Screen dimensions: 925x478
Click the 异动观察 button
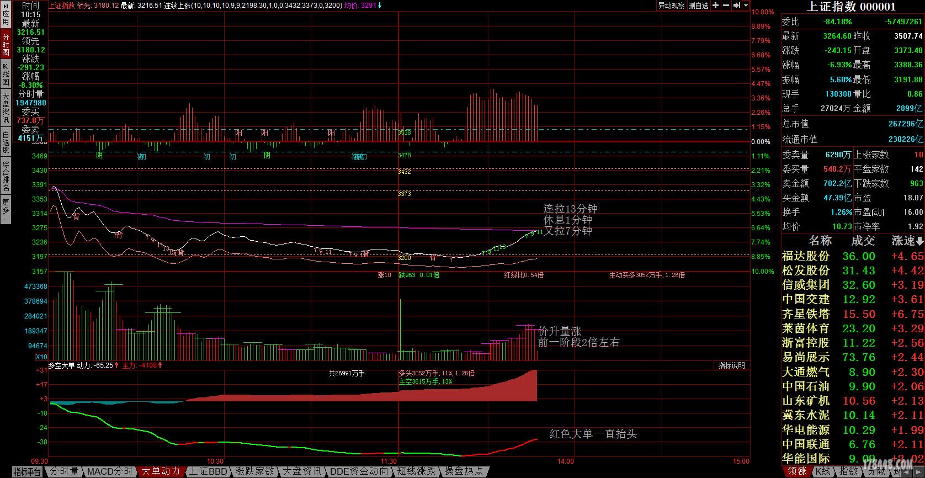click(671, 6)
